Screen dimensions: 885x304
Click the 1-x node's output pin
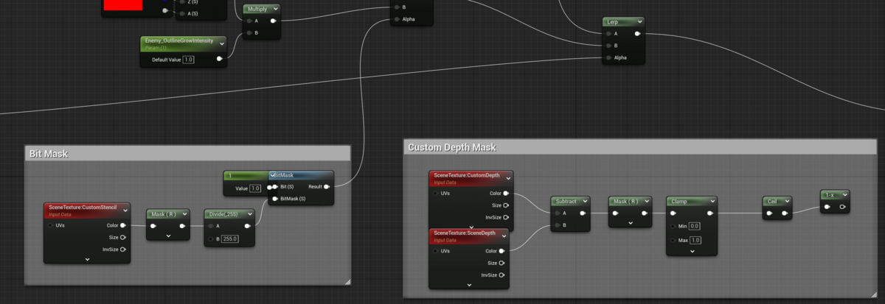(842, 207)
